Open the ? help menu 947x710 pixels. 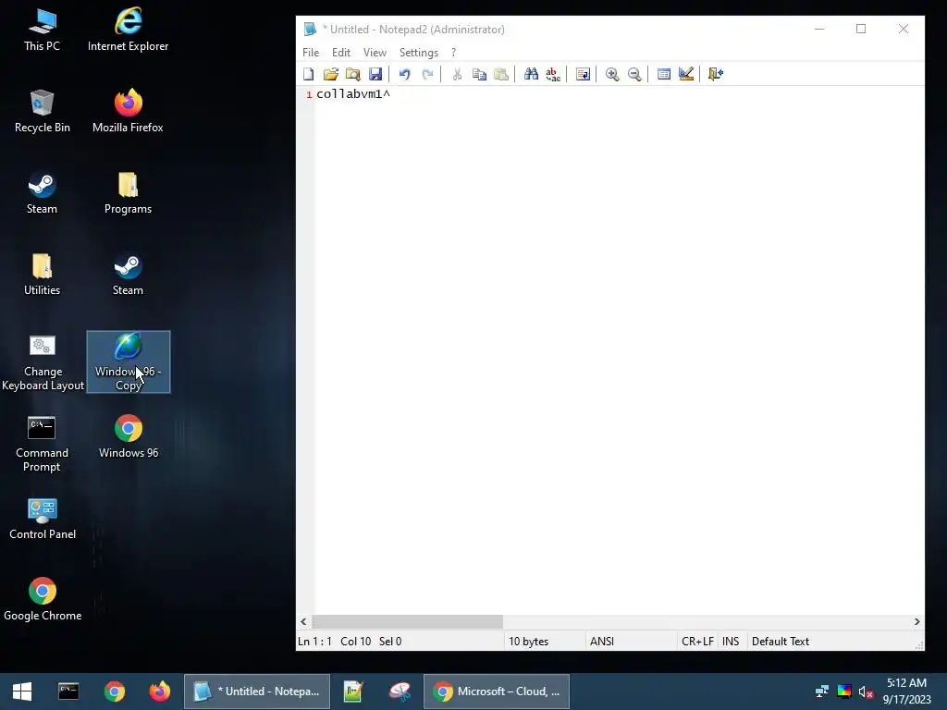point(453,53)
